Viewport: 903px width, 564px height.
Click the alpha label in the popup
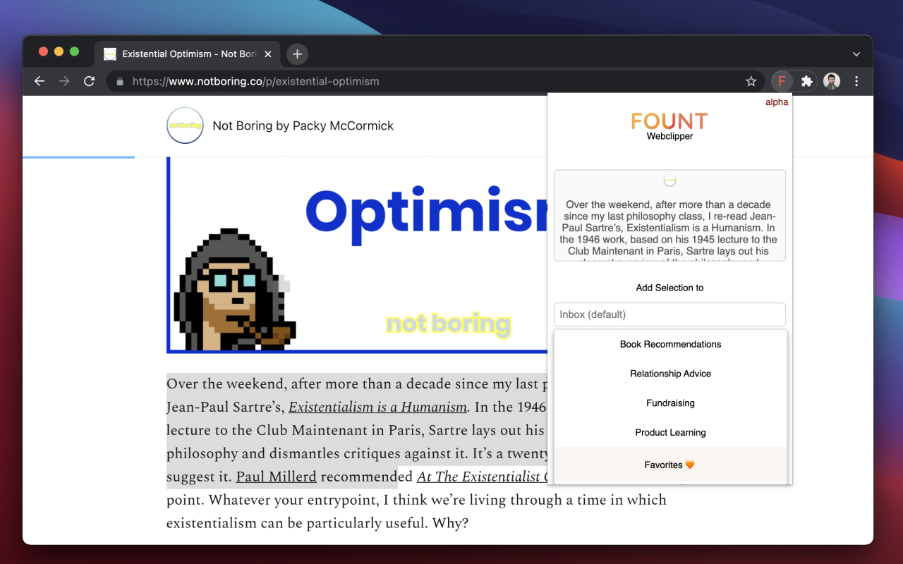[777, 102]
